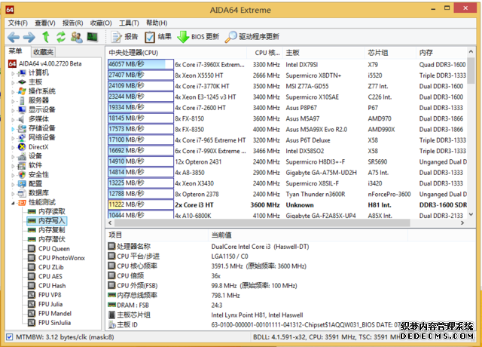Click BIOS 更新 button
Screen dimensions: 482x347
tap(198, 37)
